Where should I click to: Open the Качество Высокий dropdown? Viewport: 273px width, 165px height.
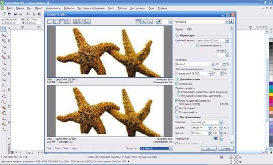[213, 64]
